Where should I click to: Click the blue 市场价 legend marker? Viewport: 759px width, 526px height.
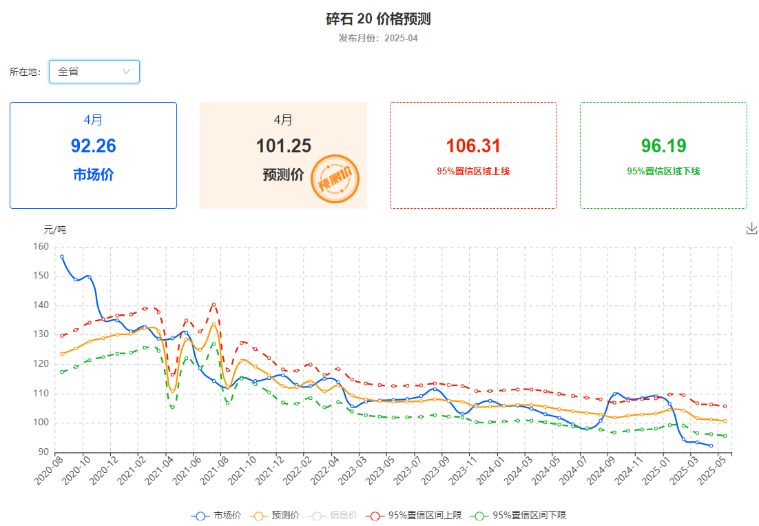pyautogui.click(x=200, y=515)
